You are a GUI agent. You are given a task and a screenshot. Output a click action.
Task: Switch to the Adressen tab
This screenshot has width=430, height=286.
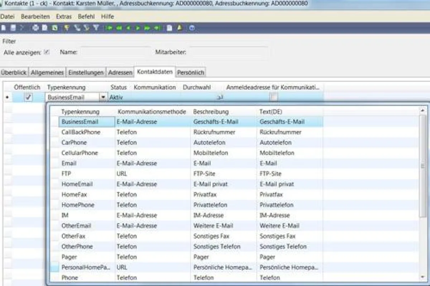[x=120, y=72]
